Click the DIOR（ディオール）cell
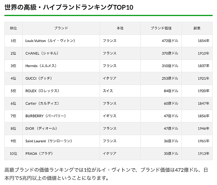 (61, 129)
